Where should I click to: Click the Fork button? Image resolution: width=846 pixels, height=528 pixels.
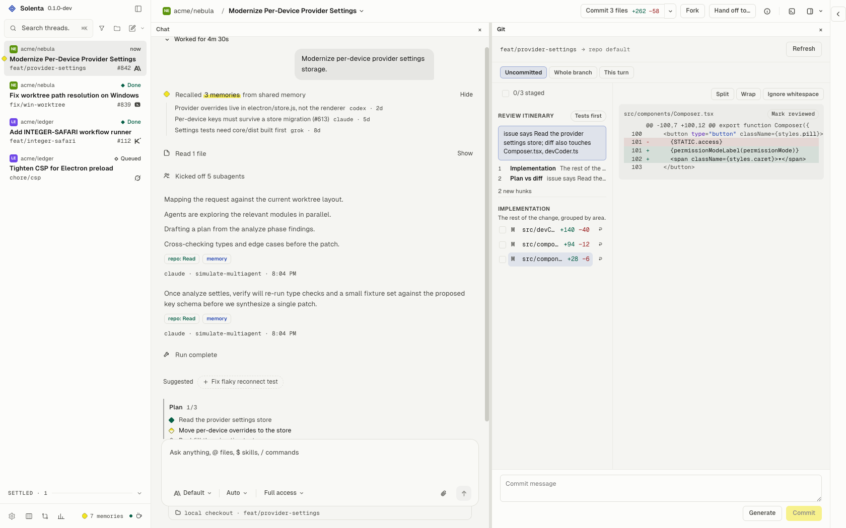click(692, 11)
